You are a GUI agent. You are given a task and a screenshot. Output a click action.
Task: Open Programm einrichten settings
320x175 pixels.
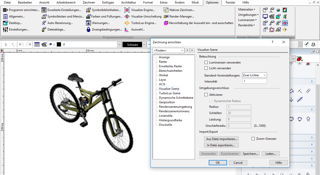tap(21, 10)
